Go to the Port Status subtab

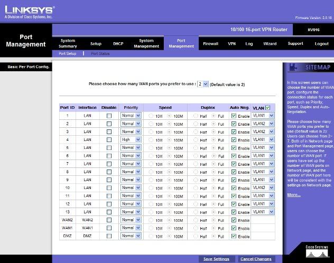click(x=100, y=53)
